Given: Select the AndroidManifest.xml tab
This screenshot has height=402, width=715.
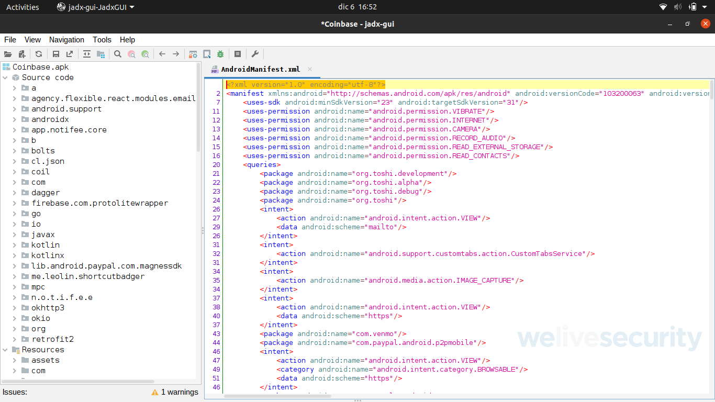Looking at the screenshot, I should [261, 69].
